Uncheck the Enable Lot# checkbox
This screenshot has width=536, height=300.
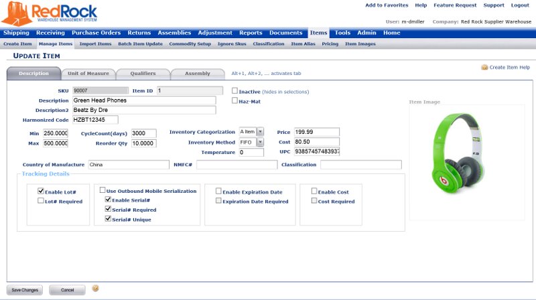[42, 191]
